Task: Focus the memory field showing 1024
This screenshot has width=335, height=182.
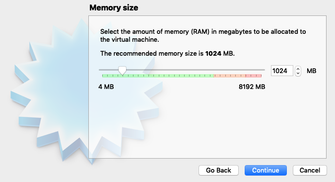Action: tap(282, 71)
